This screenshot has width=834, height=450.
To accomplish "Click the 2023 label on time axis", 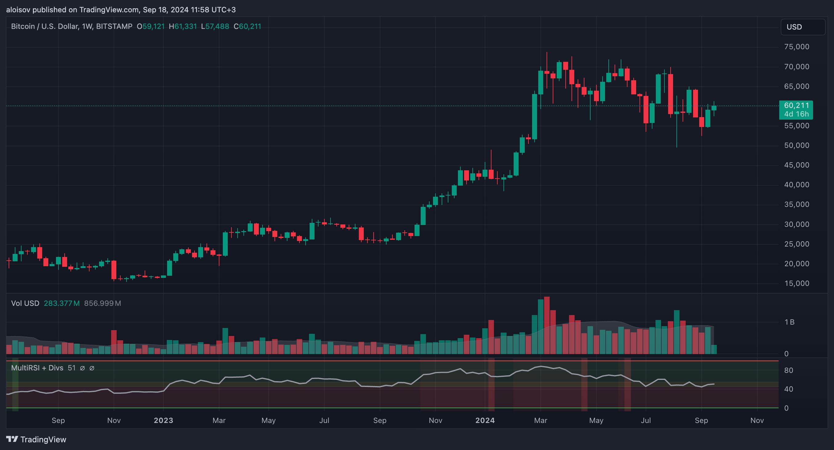I will pyautogui.click(x=163, y=420).
